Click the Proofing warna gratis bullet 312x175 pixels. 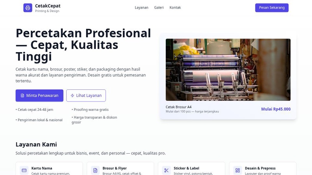(x=90, y=110)
